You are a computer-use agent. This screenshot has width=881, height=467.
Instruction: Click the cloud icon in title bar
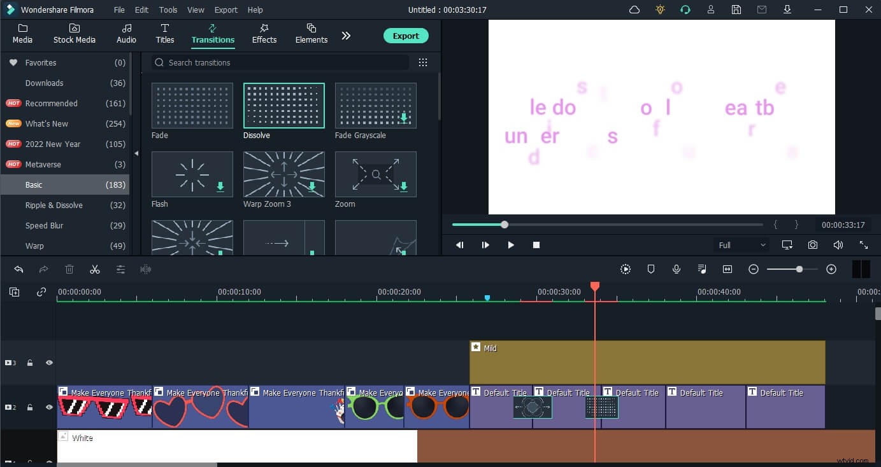634,10
